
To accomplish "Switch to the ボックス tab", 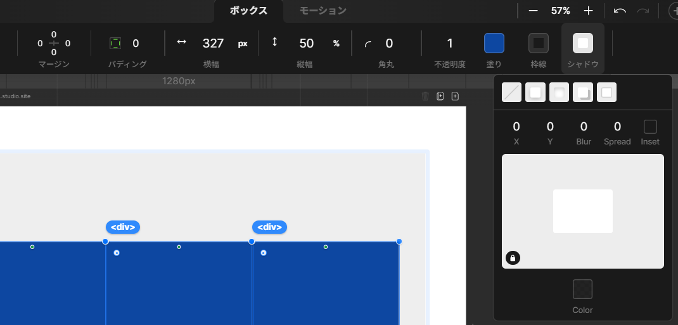I will 248,11.
